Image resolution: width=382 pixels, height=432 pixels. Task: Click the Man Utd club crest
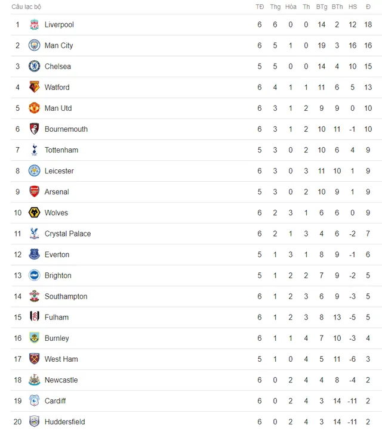pyautogui.click(x=34, y=108)
